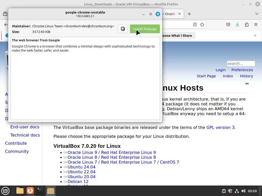Minimize the google-chrome-unstable installer window
This screenshot has height=196, width=262.
point(144,14)
